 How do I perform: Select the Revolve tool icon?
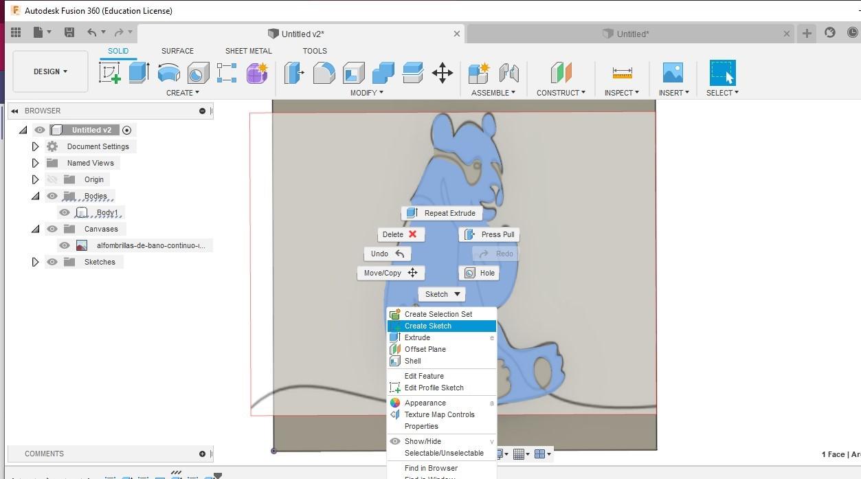168,73
